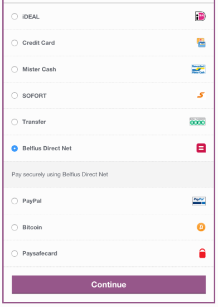Screen dimensions: 218x307
Task: Click the orange SOFORT logo icon
Action: [201, 95]
